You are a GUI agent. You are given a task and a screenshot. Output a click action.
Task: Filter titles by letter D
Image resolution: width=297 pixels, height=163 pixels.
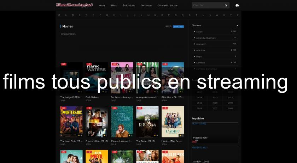[86, 15]
